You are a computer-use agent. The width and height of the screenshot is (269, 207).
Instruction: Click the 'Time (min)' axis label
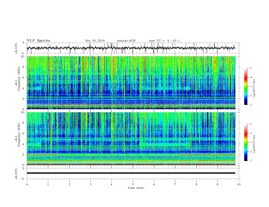coord(136,188)
